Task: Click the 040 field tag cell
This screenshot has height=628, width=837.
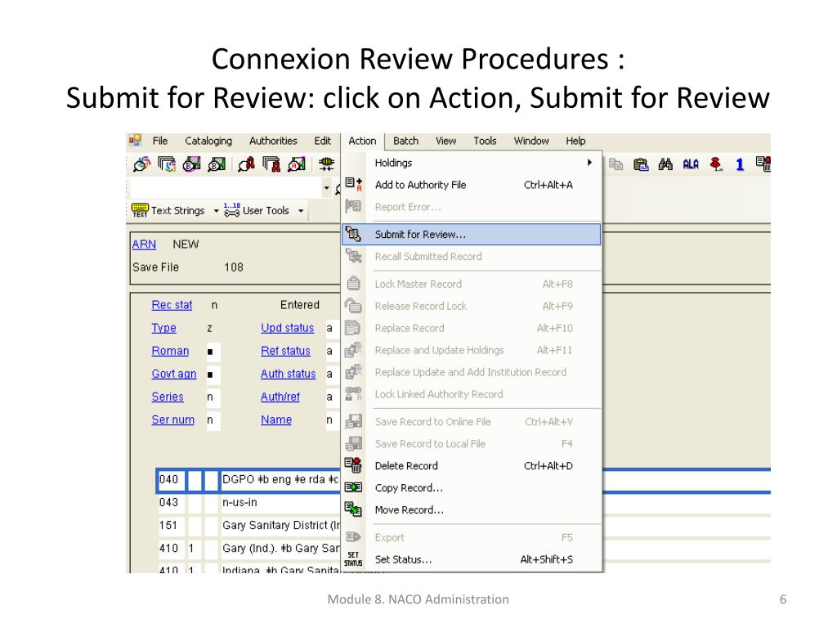Action: point(172,479)
